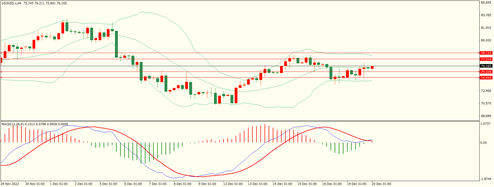The width and height of the screenshot is (494, 187).
Task: Click the left anchor of the red 75.329 line
Action: pos(2,72)
